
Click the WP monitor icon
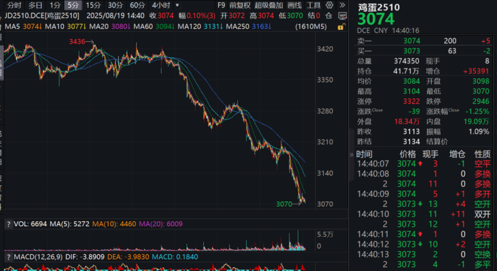point(342,16)
